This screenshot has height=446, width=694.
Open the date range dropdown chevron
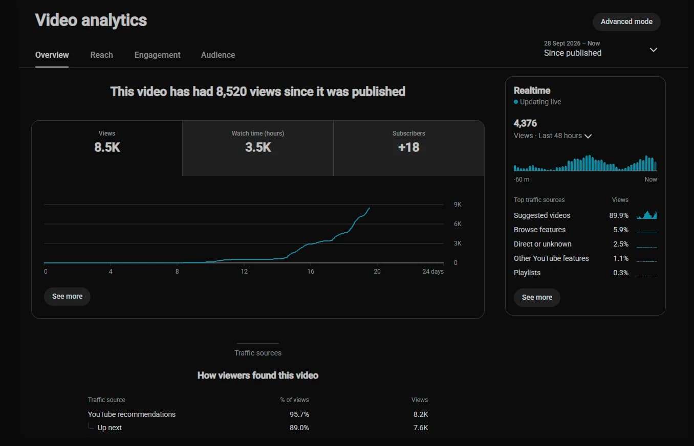[x=653, y=50]
